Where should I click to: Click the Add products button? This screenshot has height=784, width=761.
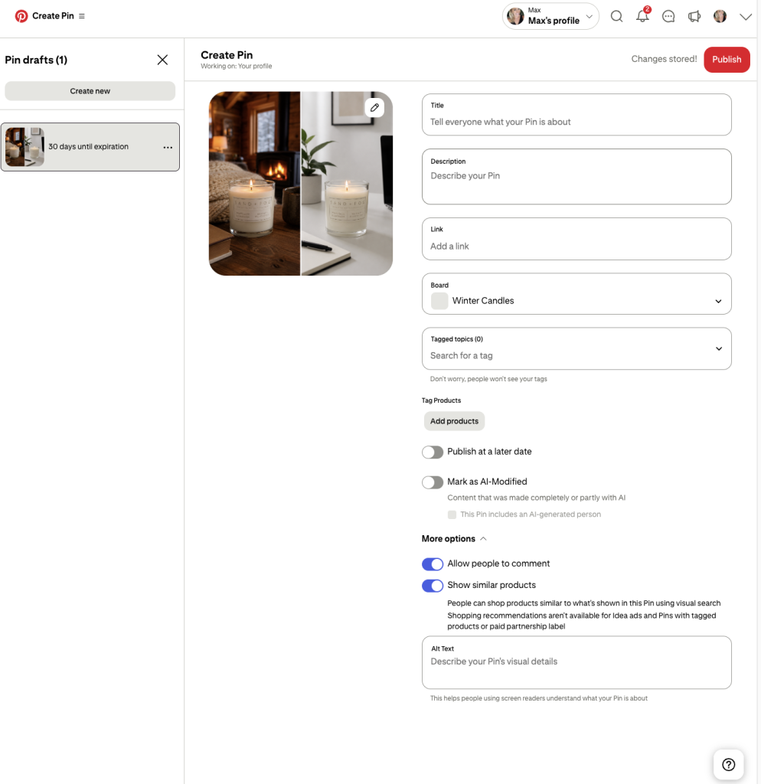tap(454, 421)
